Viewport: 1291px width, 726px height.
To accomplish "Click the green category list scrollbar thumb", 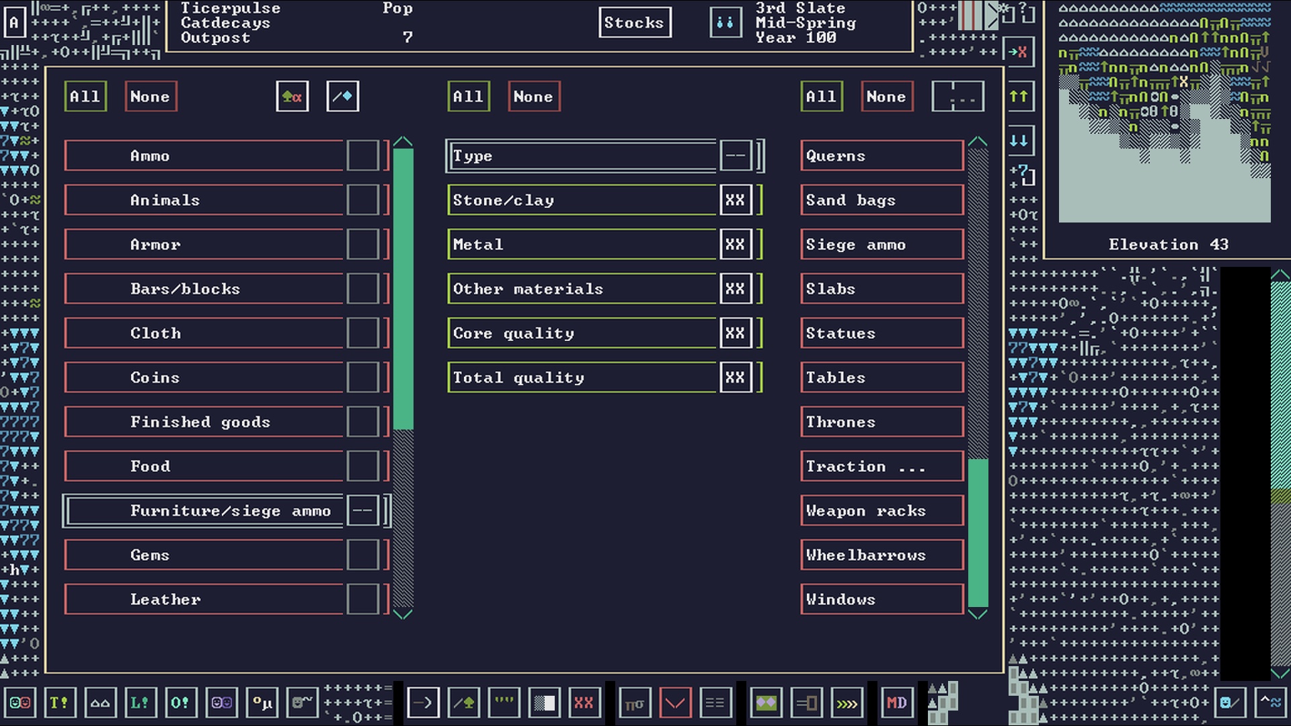I will 403,289.
